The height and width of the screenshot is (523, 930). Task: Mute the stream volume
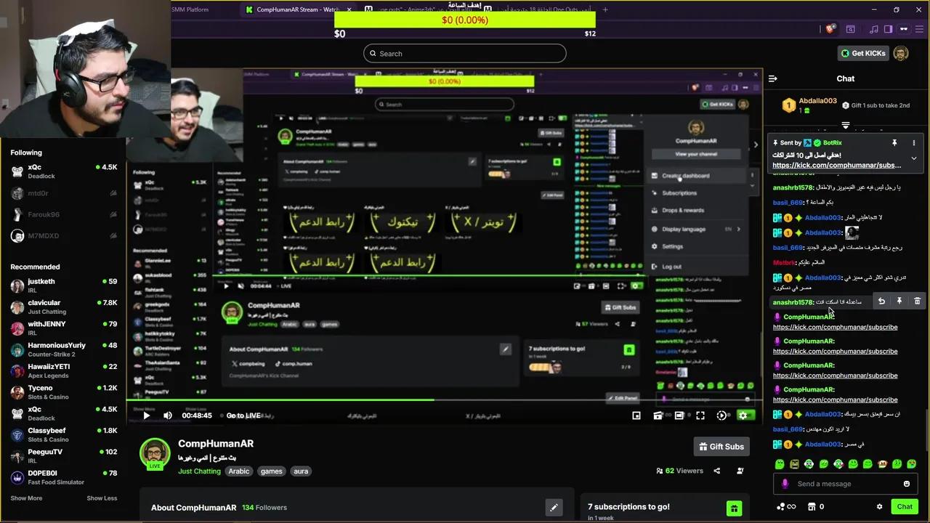(168, 415)
